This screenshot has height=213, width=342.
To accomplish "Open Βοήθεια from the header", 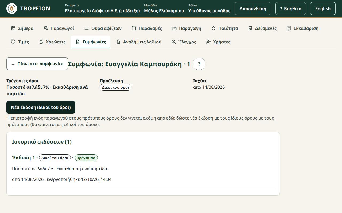I will point(291,9).
